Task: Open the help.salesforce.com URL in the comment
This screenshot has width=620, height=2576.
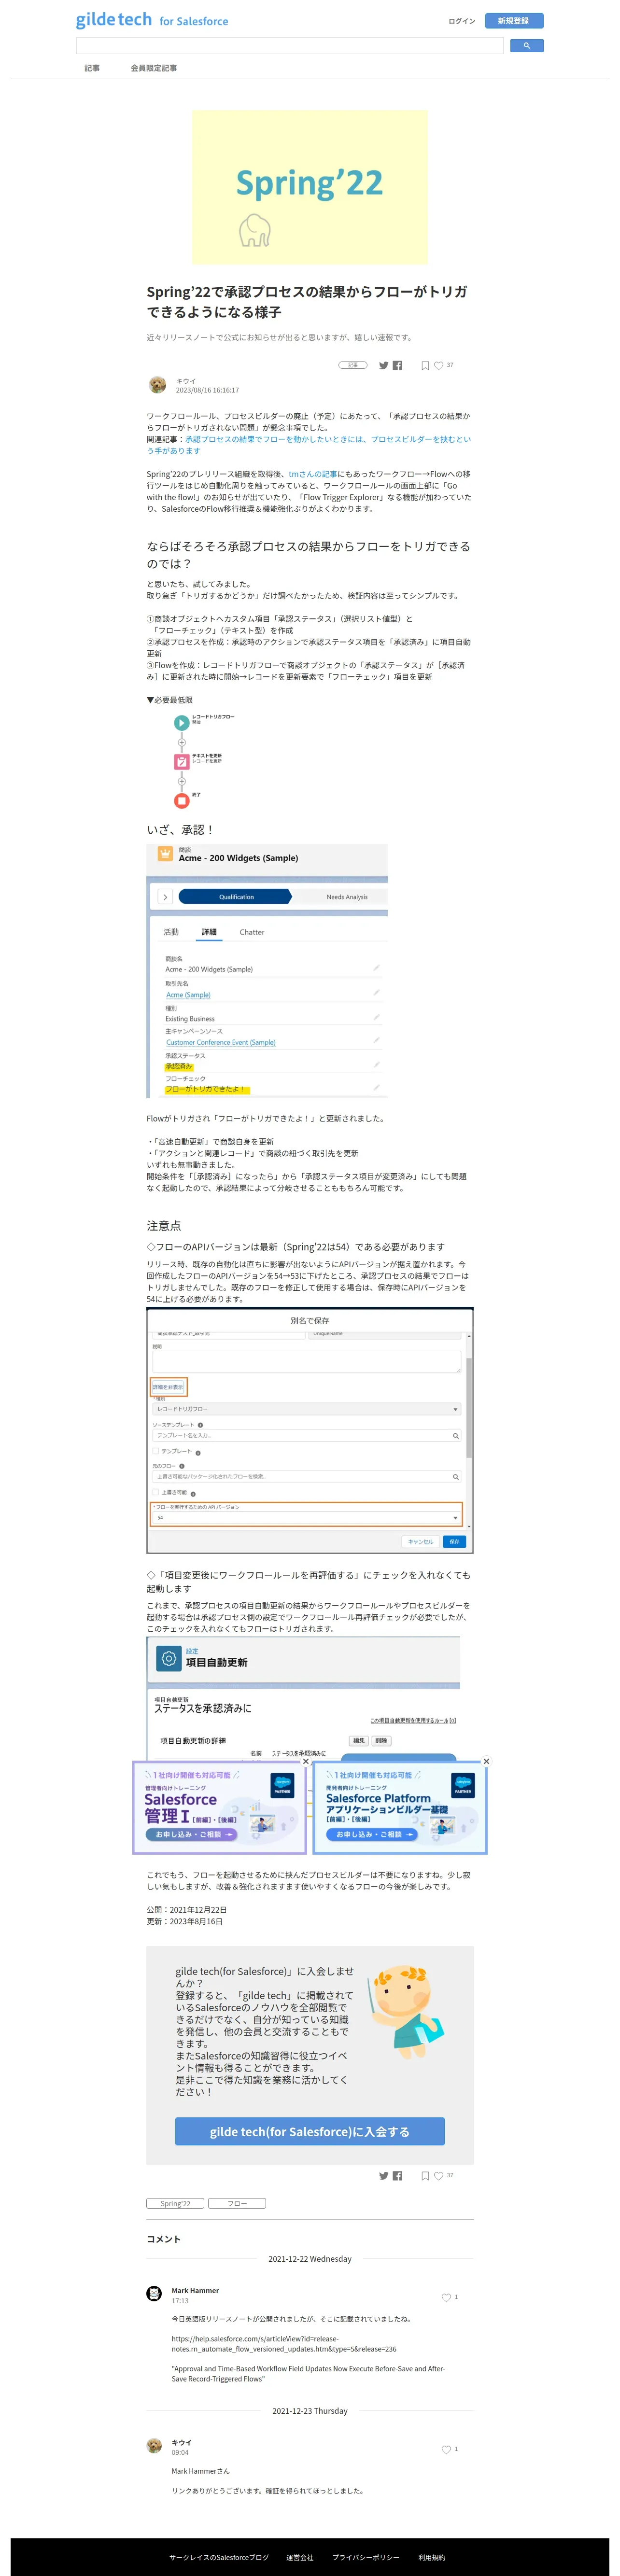Action: 284,2344
